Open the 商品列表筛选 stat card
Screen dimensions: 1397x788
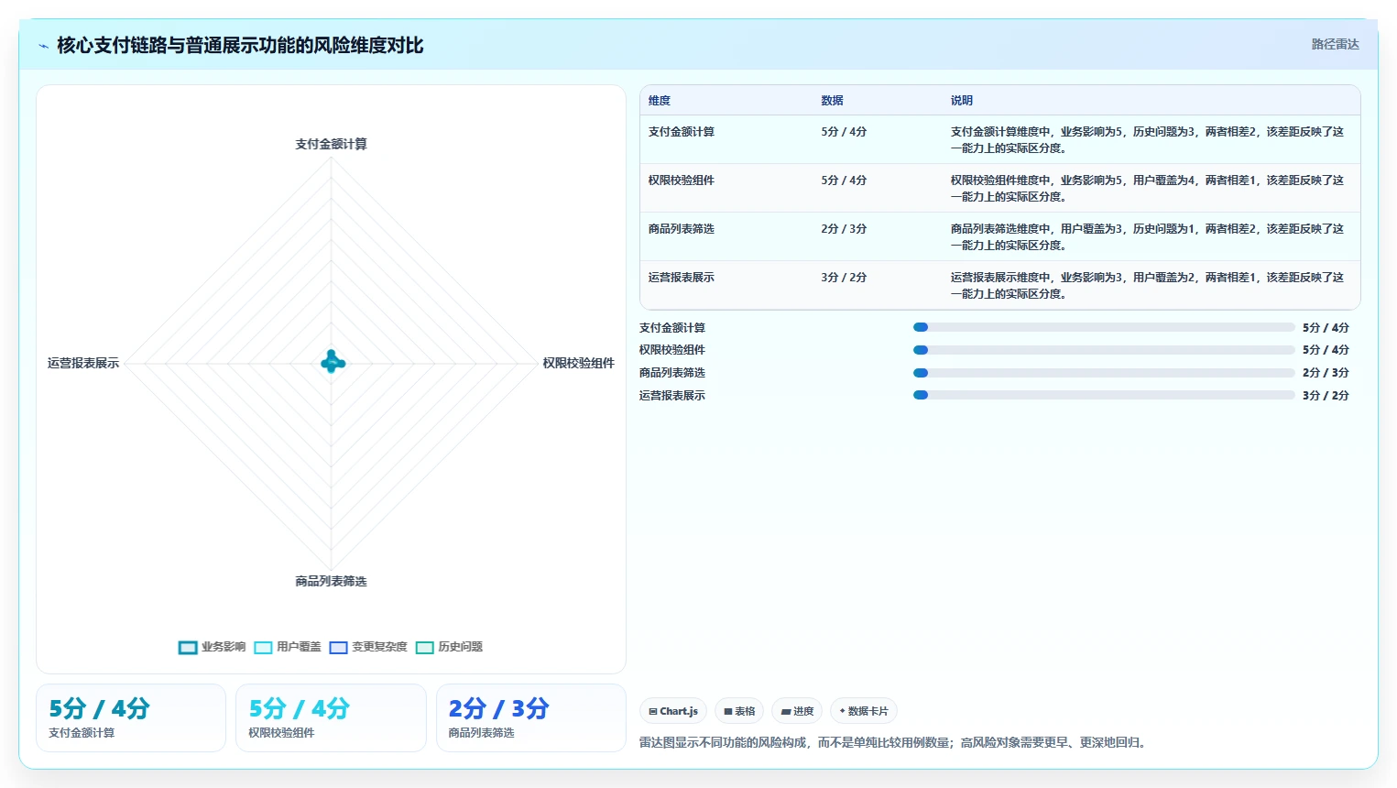click(x=531, y=718)
